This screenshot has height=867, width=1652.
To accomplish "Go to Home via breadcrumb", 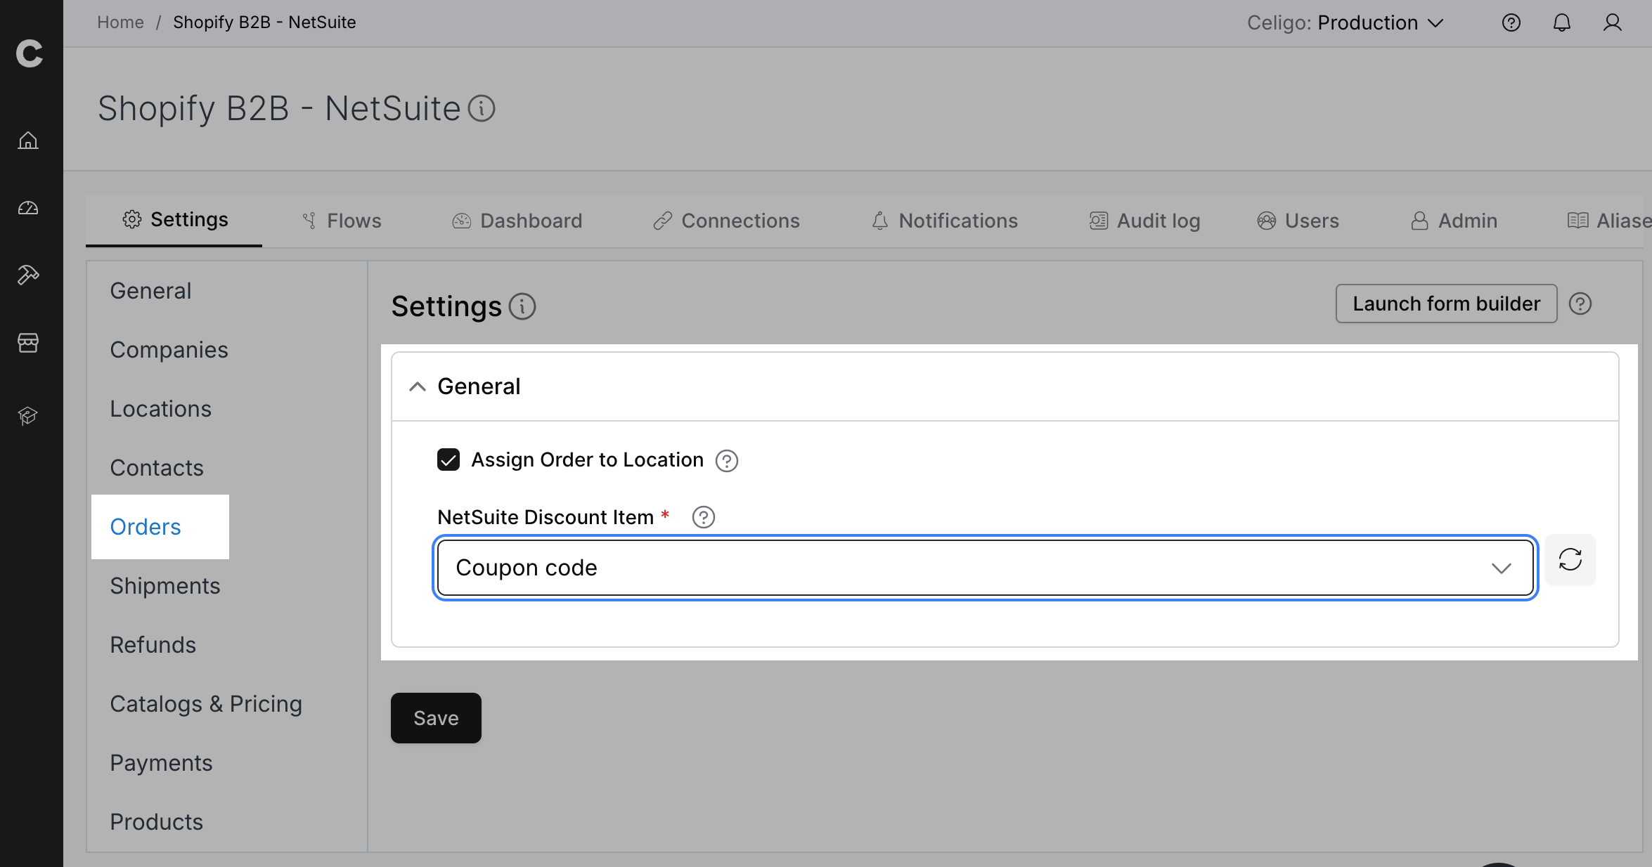I will pyautogui.click(x=120, y=22).
